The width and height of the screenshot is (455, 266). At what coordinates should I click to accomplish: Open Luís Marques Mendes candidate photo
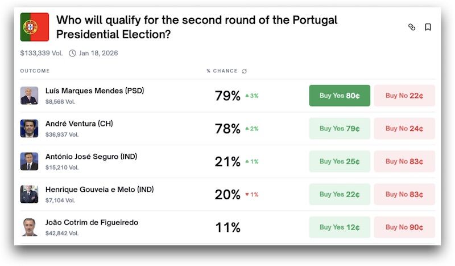point(29,96)
